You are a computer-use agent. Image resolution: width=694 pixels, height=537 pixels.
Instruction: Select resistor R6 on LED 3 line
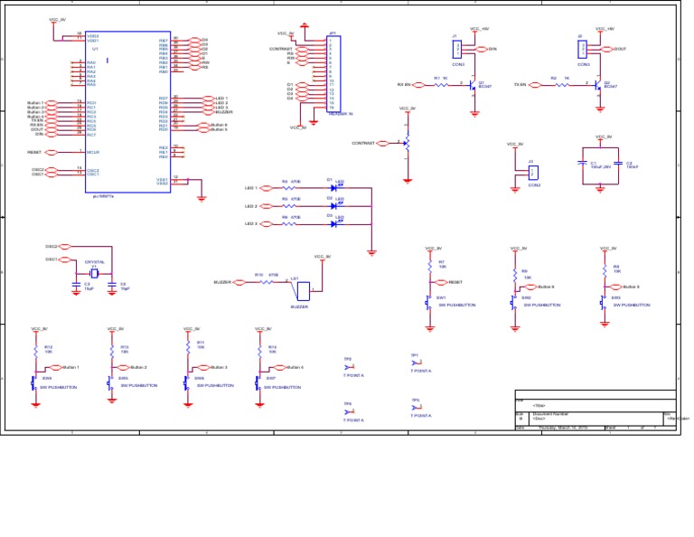click(288, 224)
